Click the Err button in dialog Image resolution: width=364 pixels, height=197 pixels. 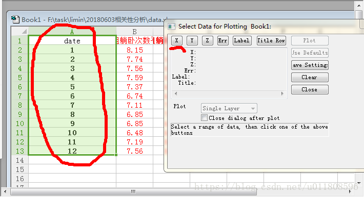223,40
